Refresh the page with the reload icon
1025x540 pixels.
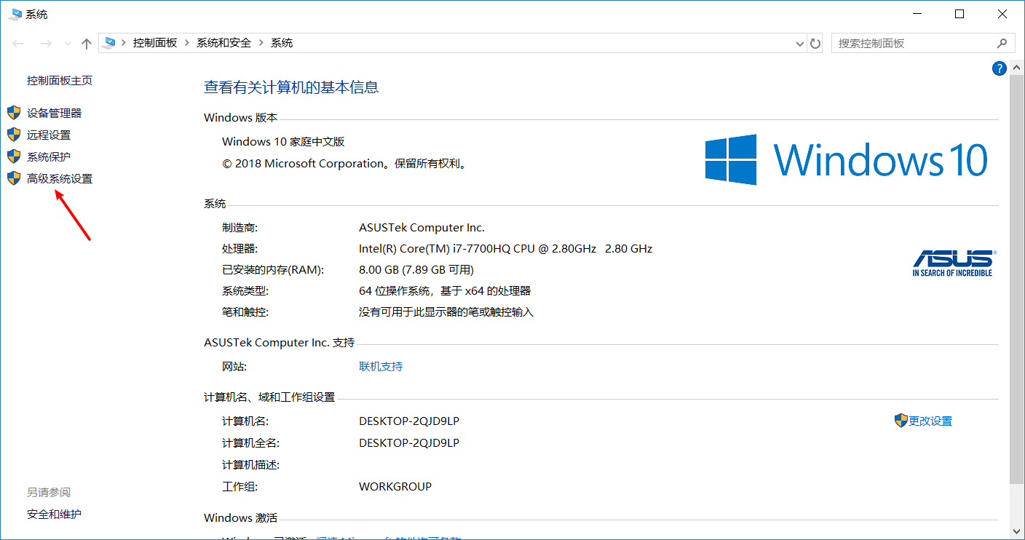815,43
